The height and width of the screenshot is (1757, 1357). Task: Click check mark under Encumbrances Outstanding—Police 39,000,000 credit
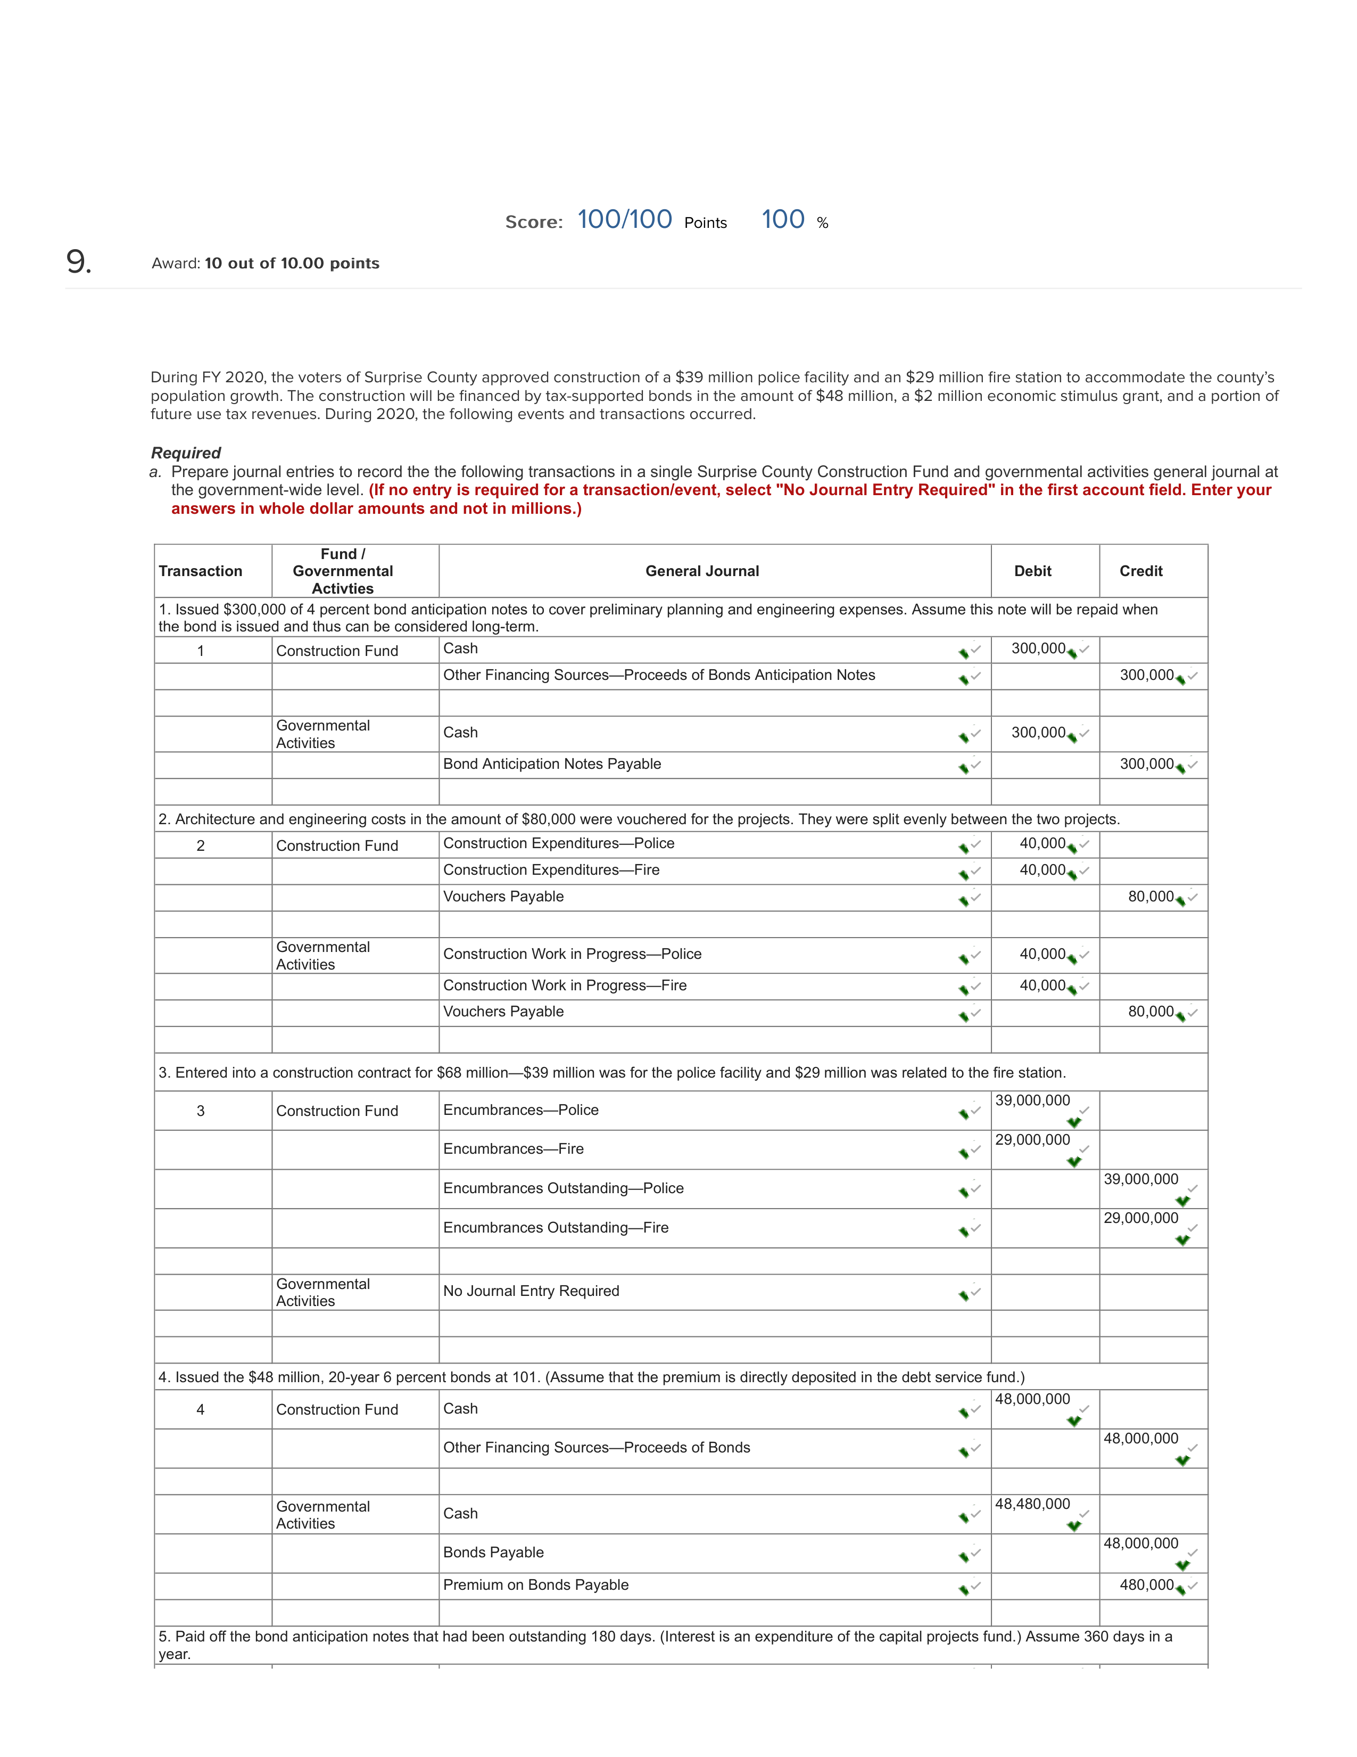(x=1182, y=1201)
